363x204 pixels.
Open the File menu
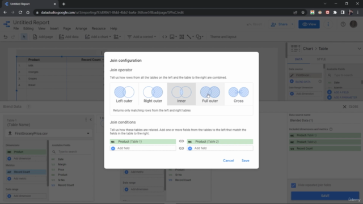pos(16,28)
